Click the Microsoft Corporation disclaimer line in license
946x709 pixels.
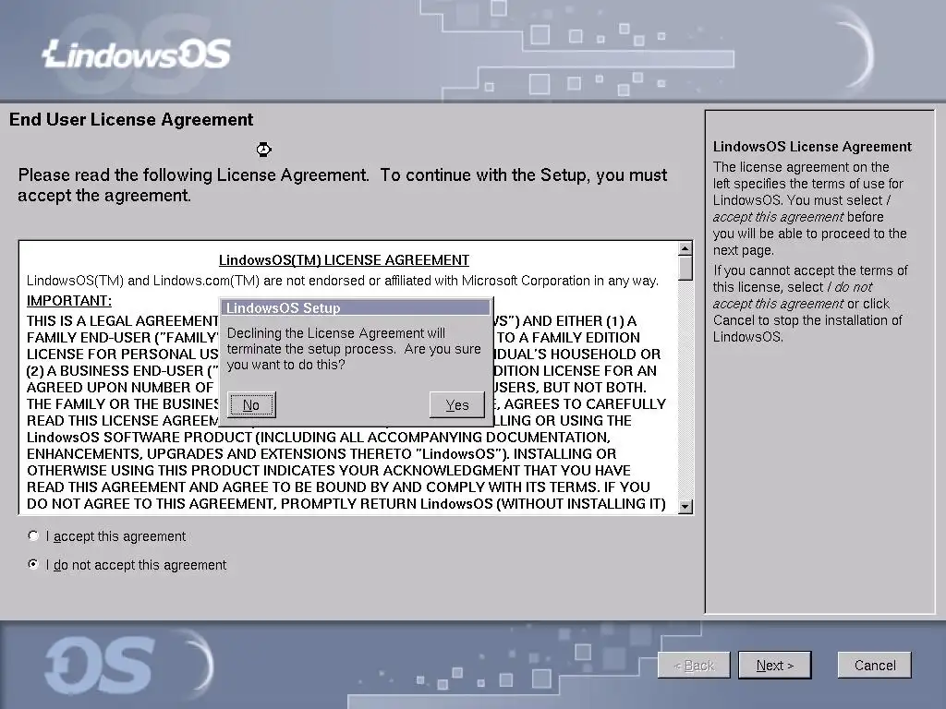coord(342,281)
